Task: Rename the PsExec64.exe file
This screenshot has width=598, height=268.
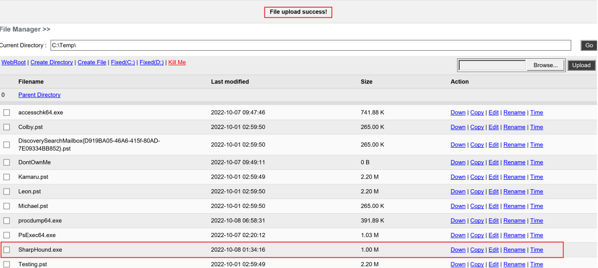Action: pyautogui.click(x=514, y=235)
